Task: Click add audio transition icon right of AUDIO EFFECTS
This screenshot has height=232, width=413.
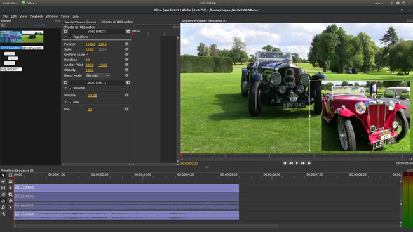Action: click(128, 83)
